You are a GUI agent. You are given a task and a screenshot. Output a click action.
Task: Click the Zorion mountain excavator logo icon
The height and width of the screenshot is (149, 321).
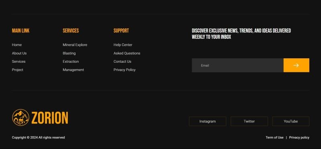coord(21,117)
